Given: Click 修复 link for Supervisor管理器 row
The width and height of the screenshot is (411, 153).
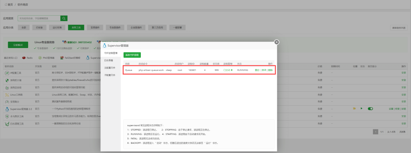Looking at the screenshot, I should [x=397, y=109].
